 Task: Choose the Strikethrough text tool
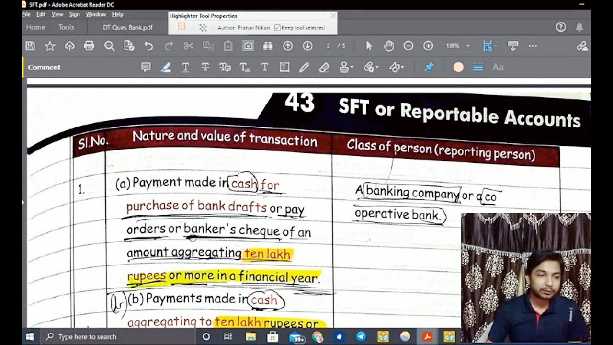click(205, 68)
